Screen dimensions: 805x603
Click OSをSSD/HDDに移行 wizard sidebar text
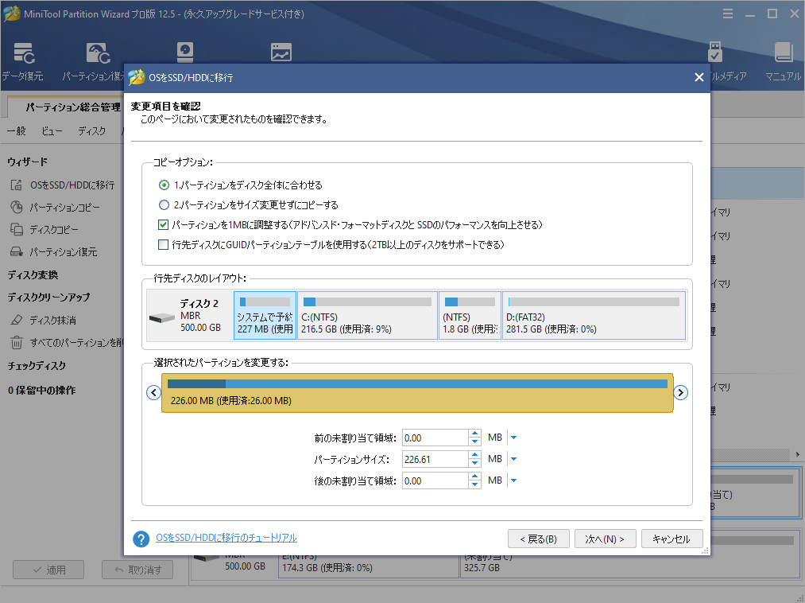point(72,185)
